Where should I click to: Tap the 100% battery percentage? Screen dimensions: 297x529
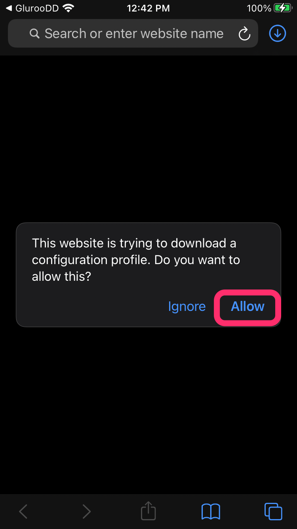pos(259,8)
